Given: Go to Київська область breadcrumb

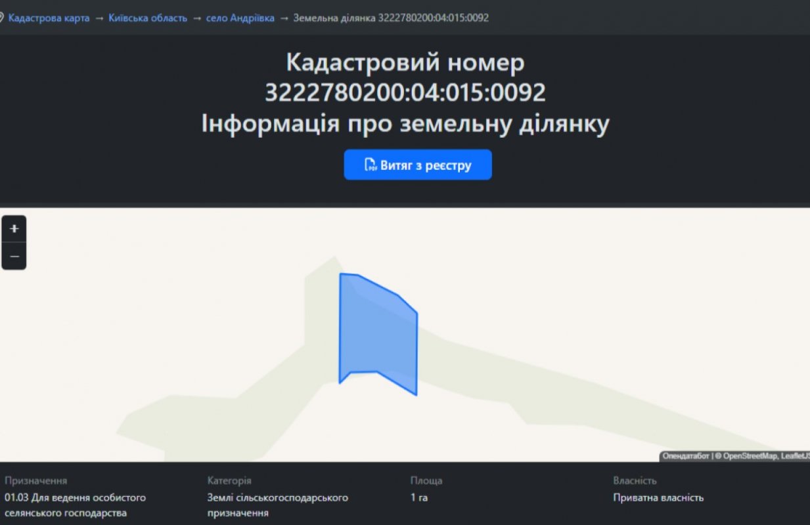Looking at the screenshot, I should (x=148, y=18).
